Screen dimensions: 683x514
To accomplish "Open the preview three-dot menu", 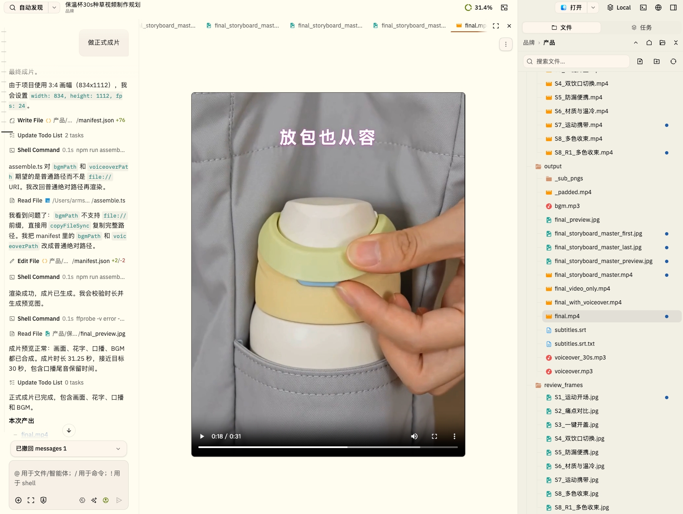I will tap(506, 44).
